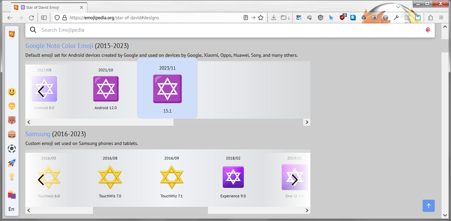Select the One UI 1.0 star design
This screenshot has height=221, width=451.
294,177
